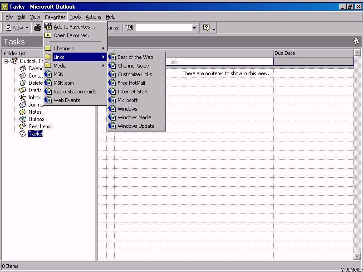363x272 pixels.
Task: Click the Address Book icon
Action: click(x=129, y=28)
